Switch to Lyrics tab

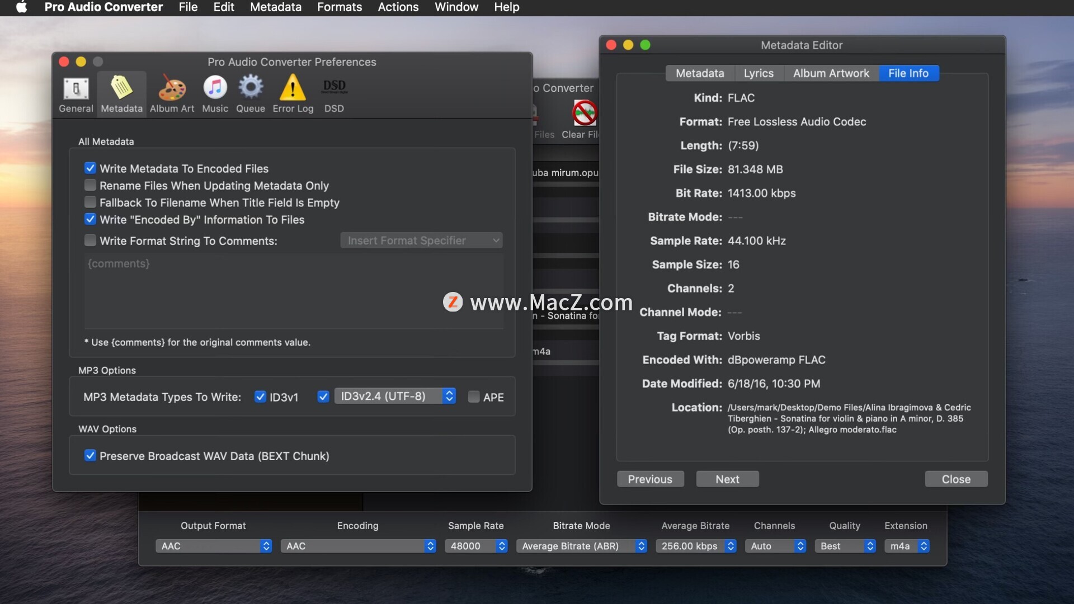[x=759, y=73]
